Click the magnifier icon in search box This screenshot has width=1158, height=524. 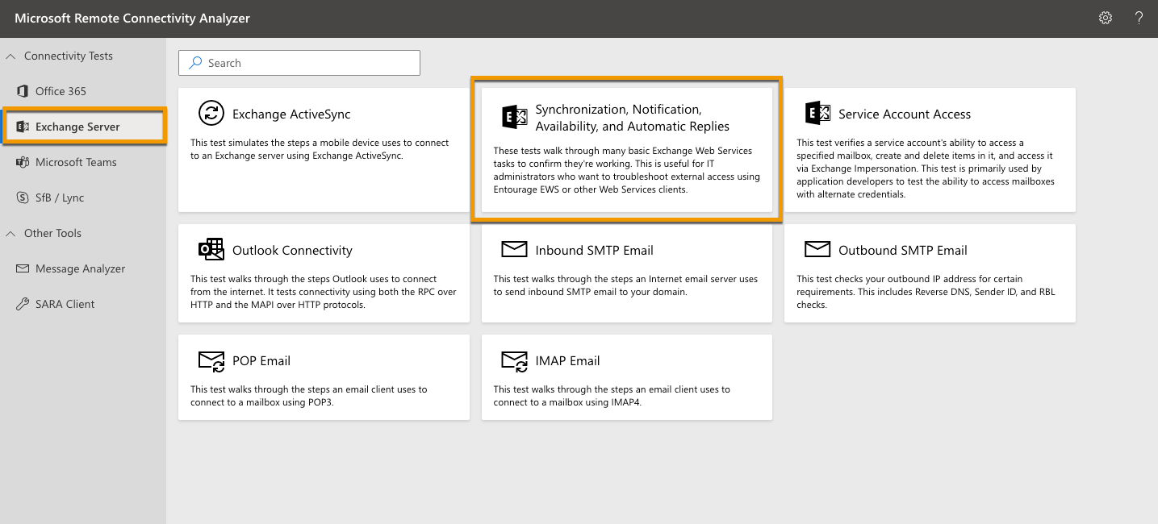tap(194, 63)
